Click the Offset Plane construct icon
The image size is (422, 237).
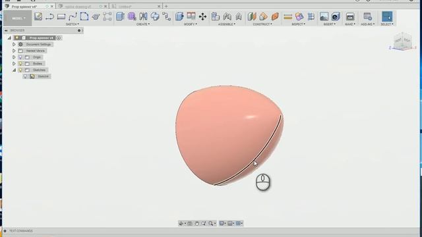252,16
